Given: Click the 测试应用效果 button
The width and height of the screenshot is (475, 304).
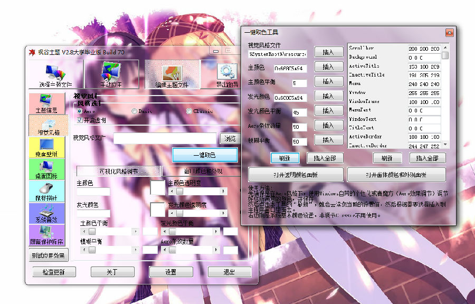Looking at the screenshot, I should coord(49,255).
